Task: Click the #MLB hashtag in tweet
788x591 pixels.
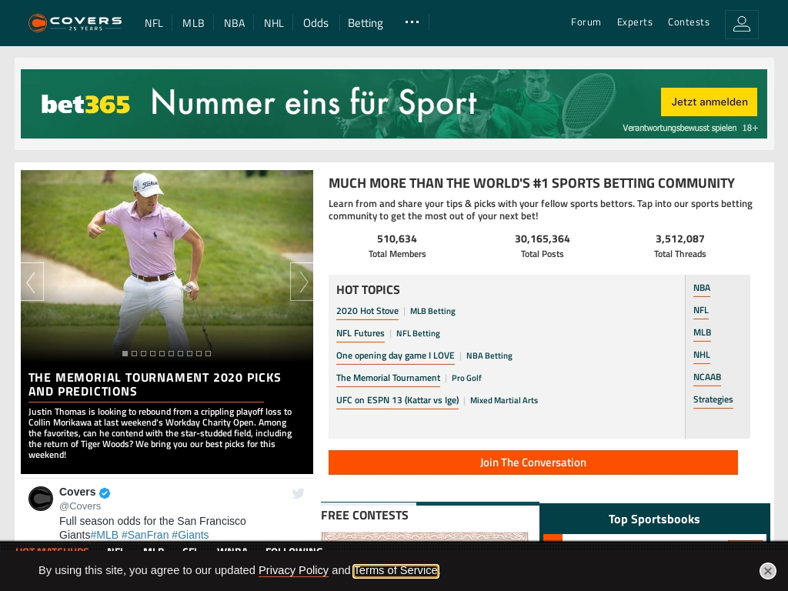Action: coord(104,535)
